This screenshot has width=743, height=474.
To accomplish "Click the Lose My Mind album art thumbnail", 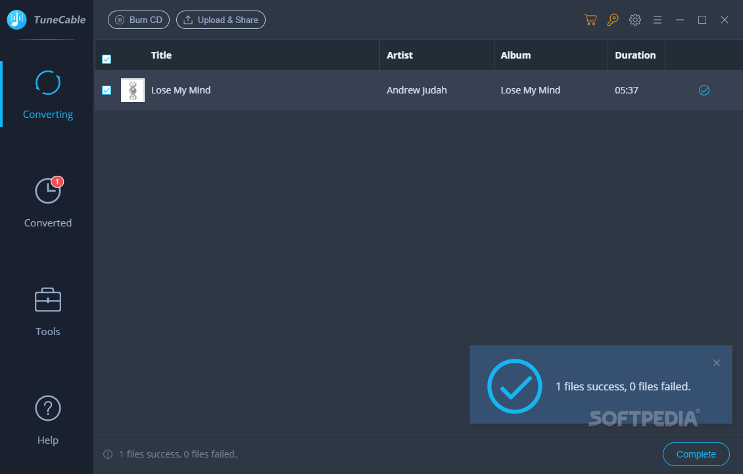I will pos(133,90).
